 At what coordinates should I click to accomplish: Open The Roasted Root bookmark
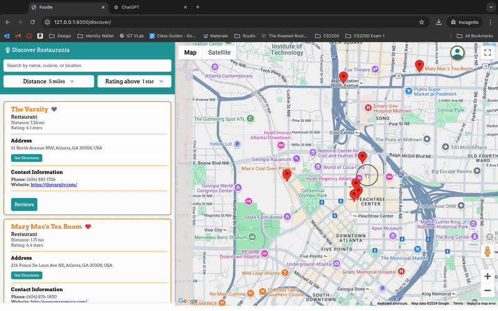tap(284, 36)
